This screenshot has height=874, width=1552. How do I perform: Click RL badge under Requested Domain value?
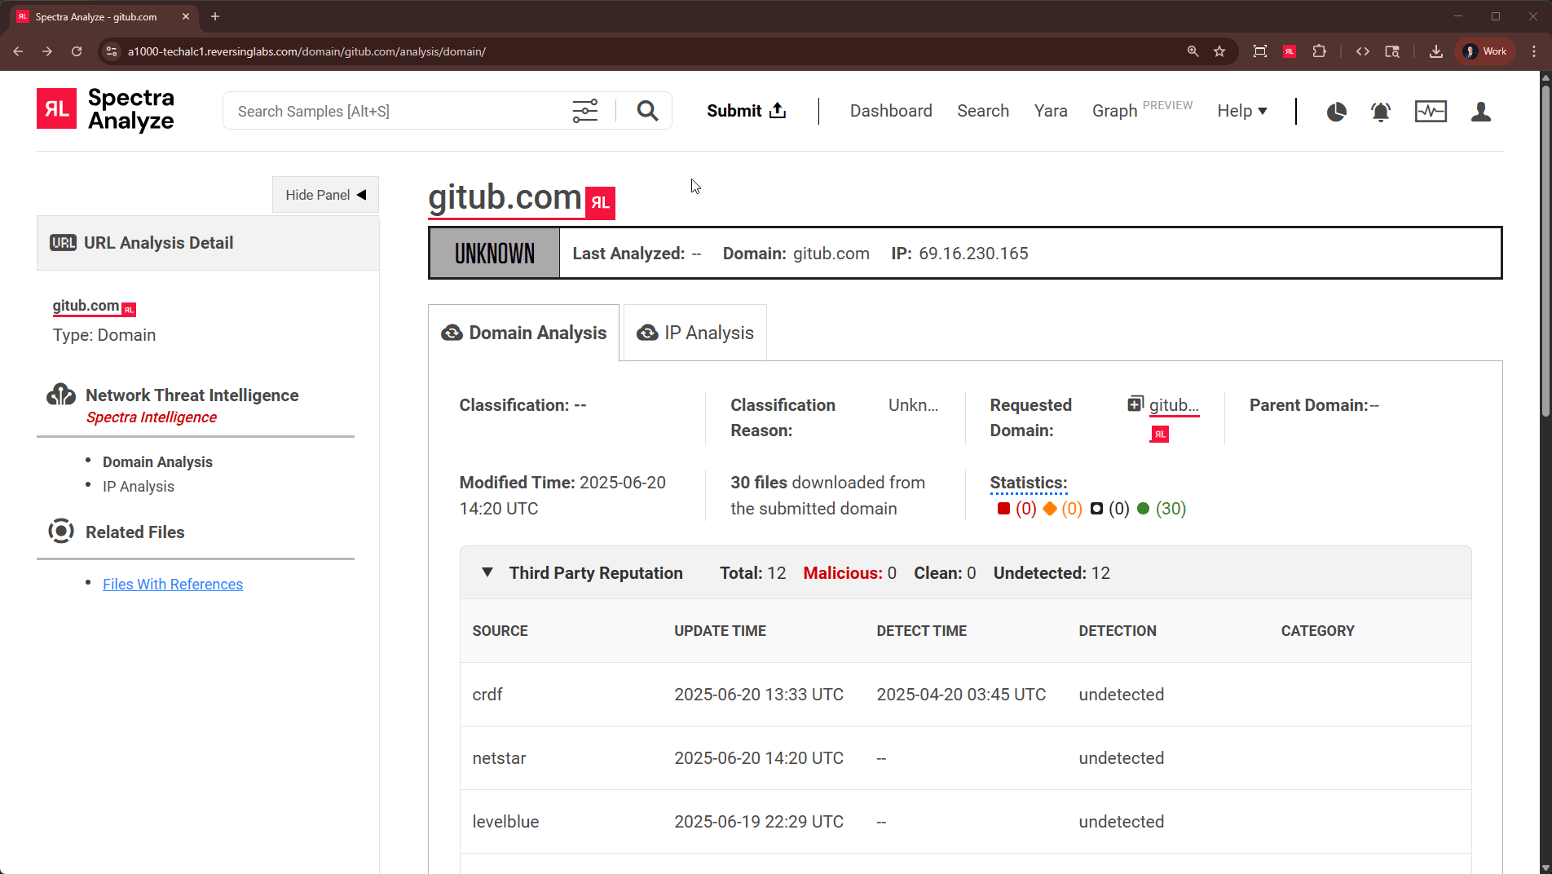click(1159, 435)
